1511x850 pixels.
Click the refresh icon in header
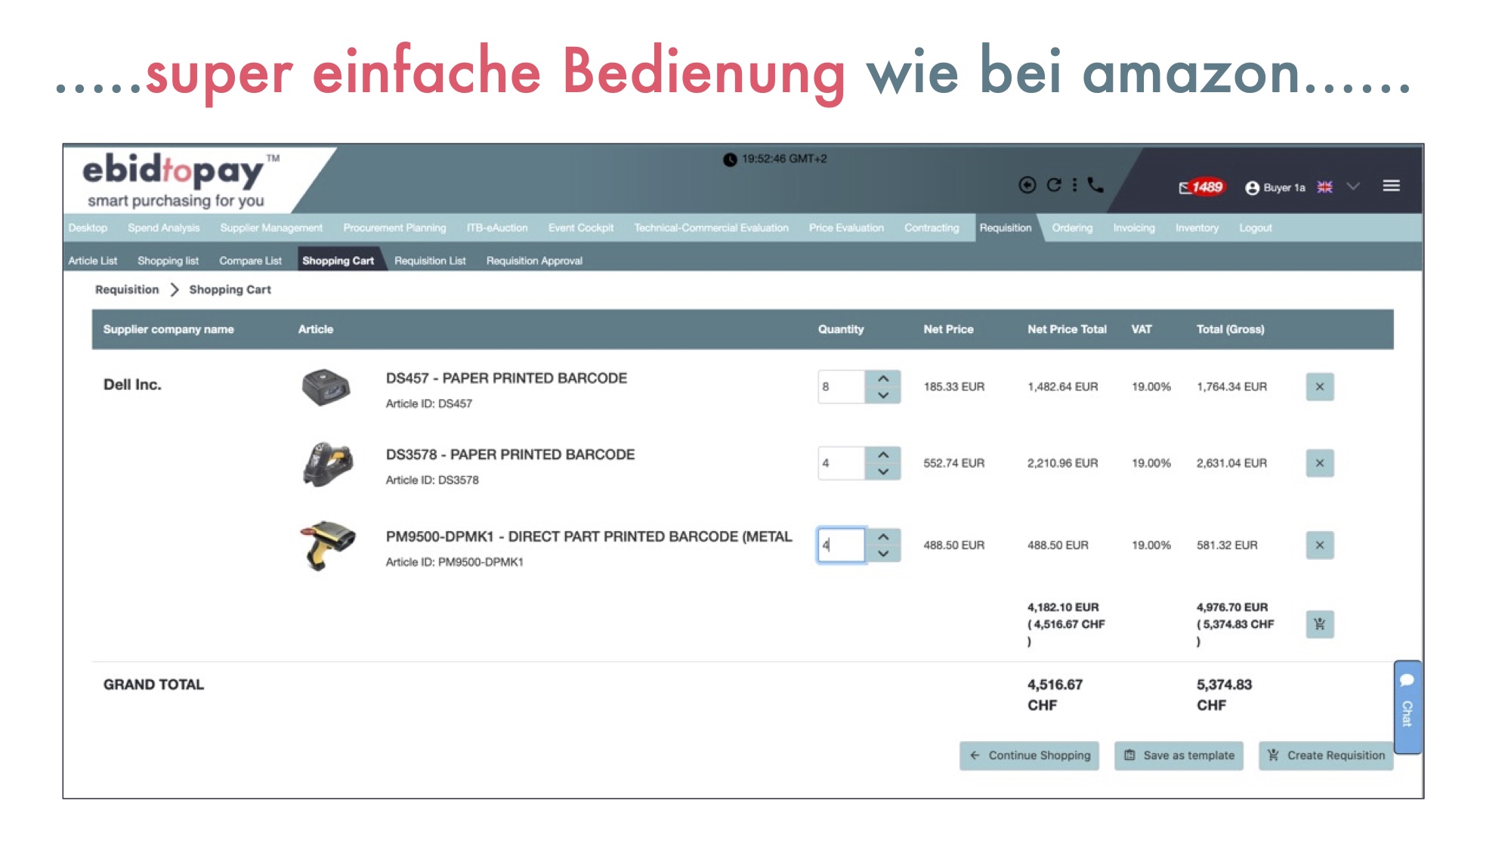click(1054, 185)
